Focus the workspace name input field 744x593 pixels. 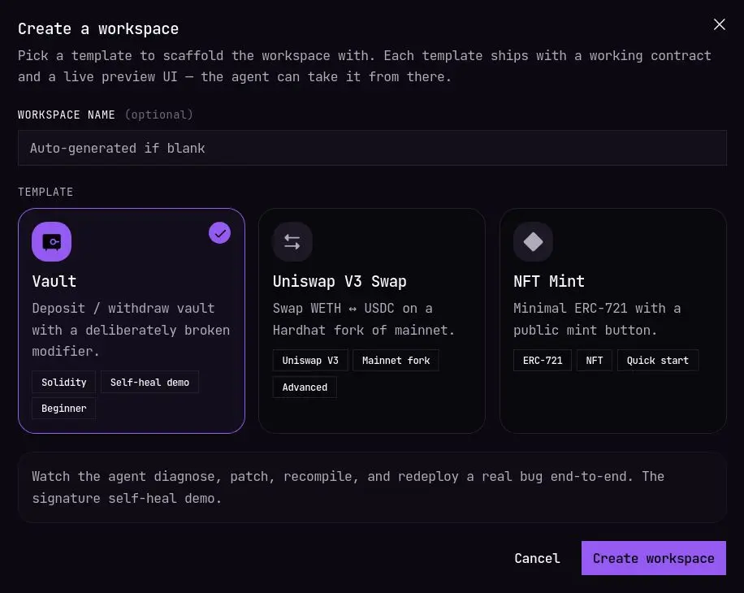372,148
